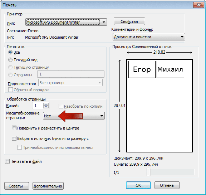This screenshot has height=195, width=206.
Task: Select Текущий вид radio option
Action: pyautogui.click(x=10, y=60)
